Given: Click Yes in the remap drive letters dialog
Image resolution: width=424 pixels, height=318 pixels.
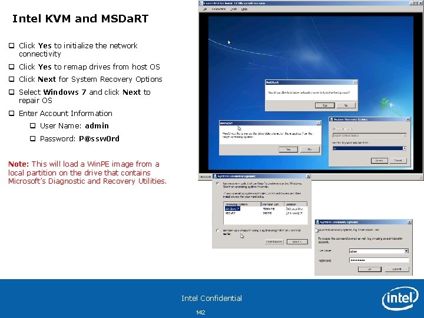Looking at the screenshot, I should 288,149.
